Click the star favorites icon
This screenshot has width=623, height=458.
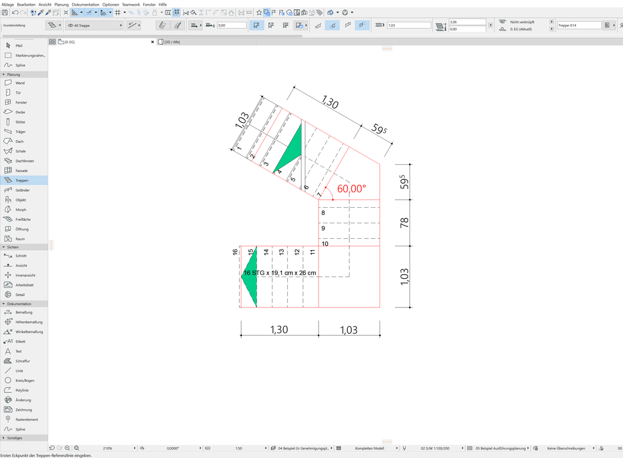click(259, 13)
